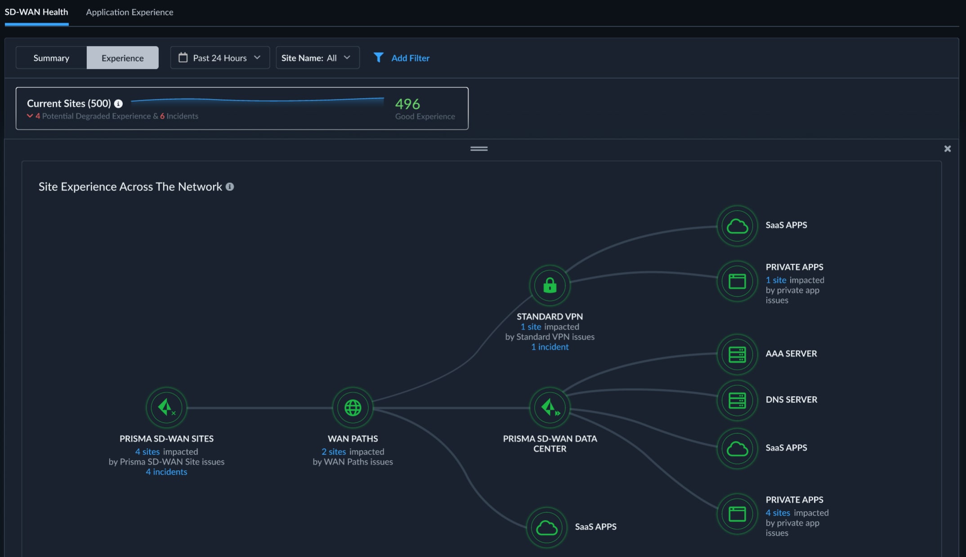
Task: Switch to the Summary view
Action: click(51, 57)
